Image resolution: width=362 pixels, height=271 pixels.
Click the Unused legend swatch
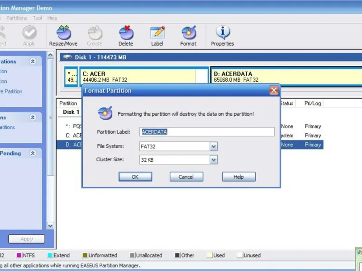click(240, 255)
